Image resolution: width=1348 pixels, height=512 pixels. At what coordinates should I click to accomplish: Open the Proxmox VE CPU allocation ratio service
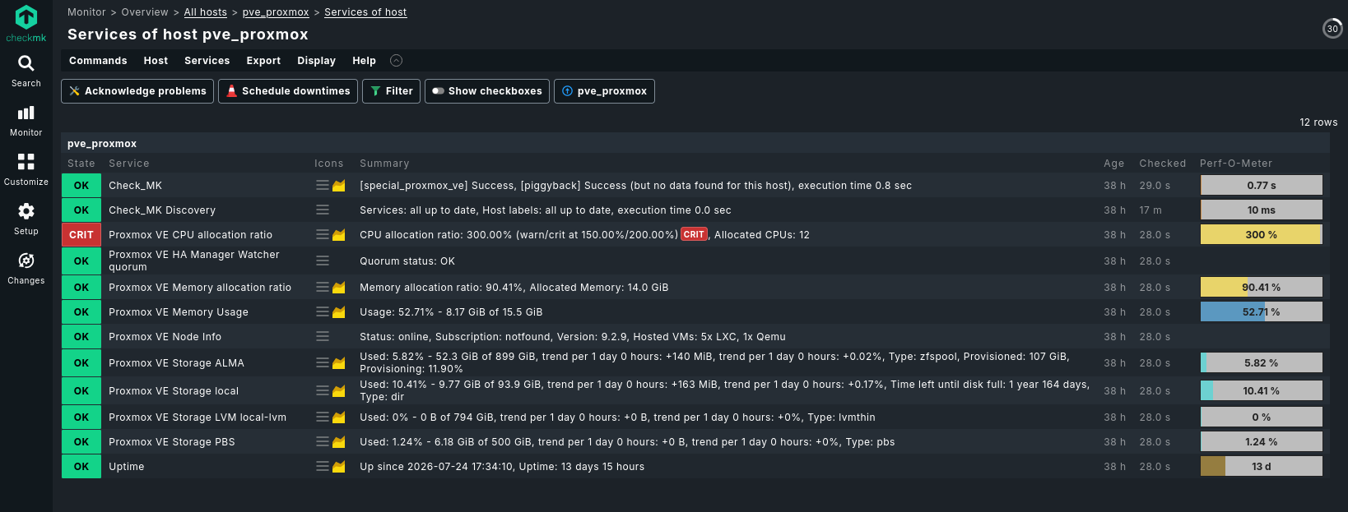pyautogui.click(x=190, y=235)
